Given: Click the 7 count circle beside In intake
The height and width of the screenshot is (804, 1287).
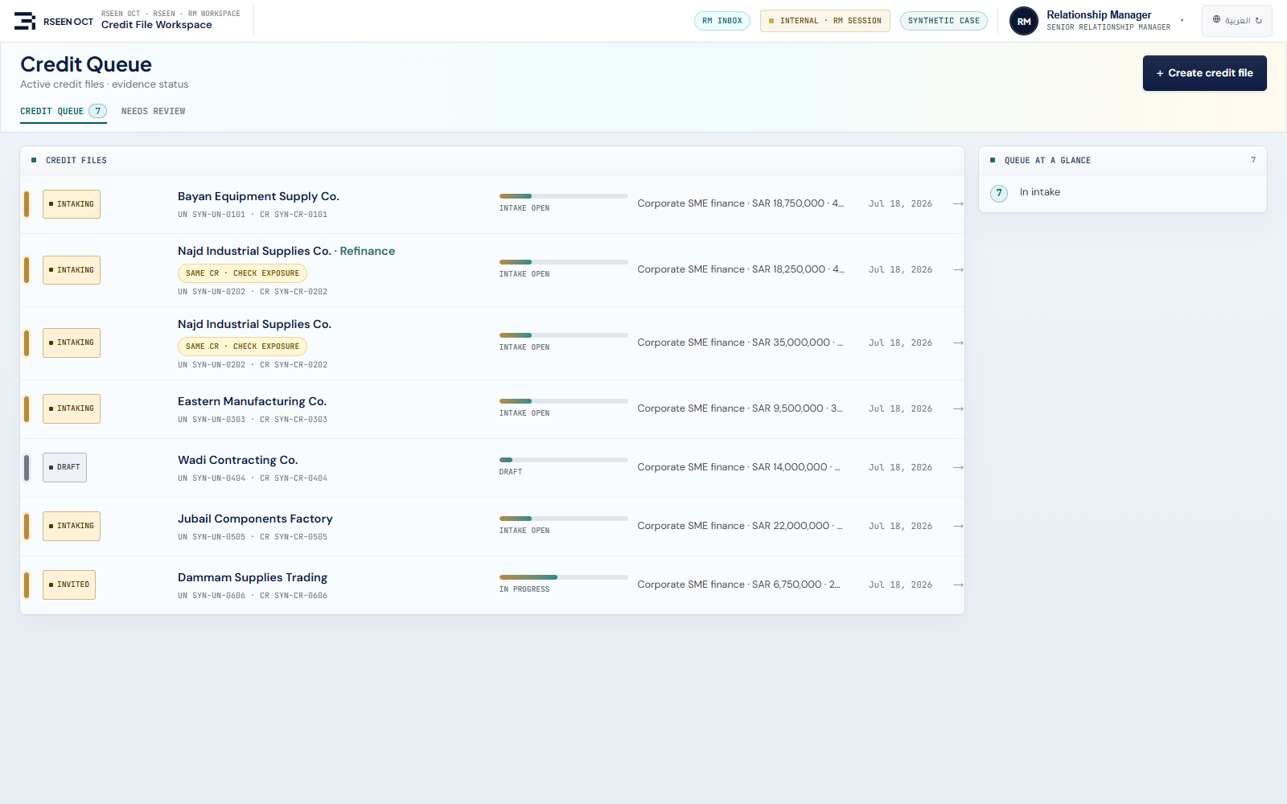Looking at the screenshot, I should 999,193.
